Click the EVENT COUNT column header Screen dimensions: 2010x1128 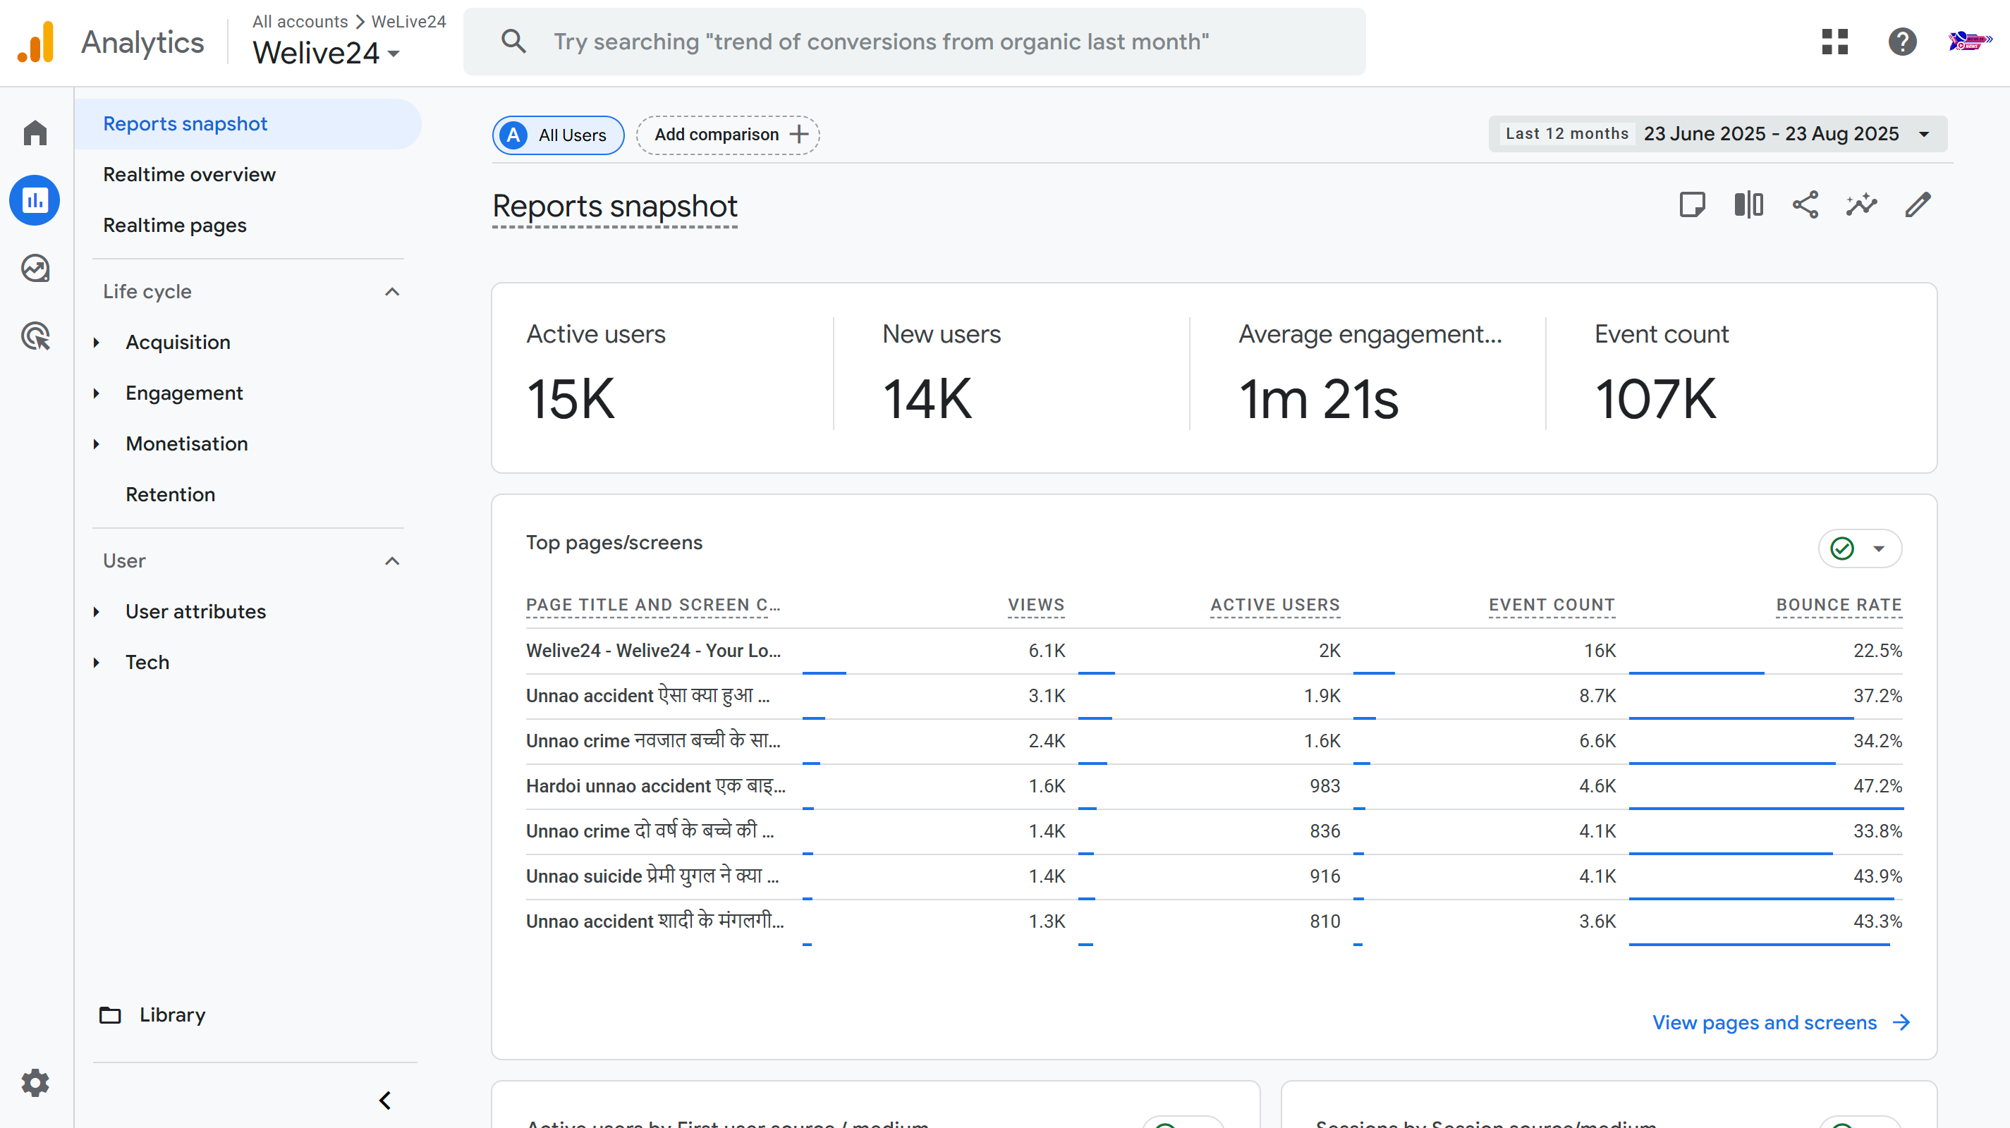[1551, 605]
